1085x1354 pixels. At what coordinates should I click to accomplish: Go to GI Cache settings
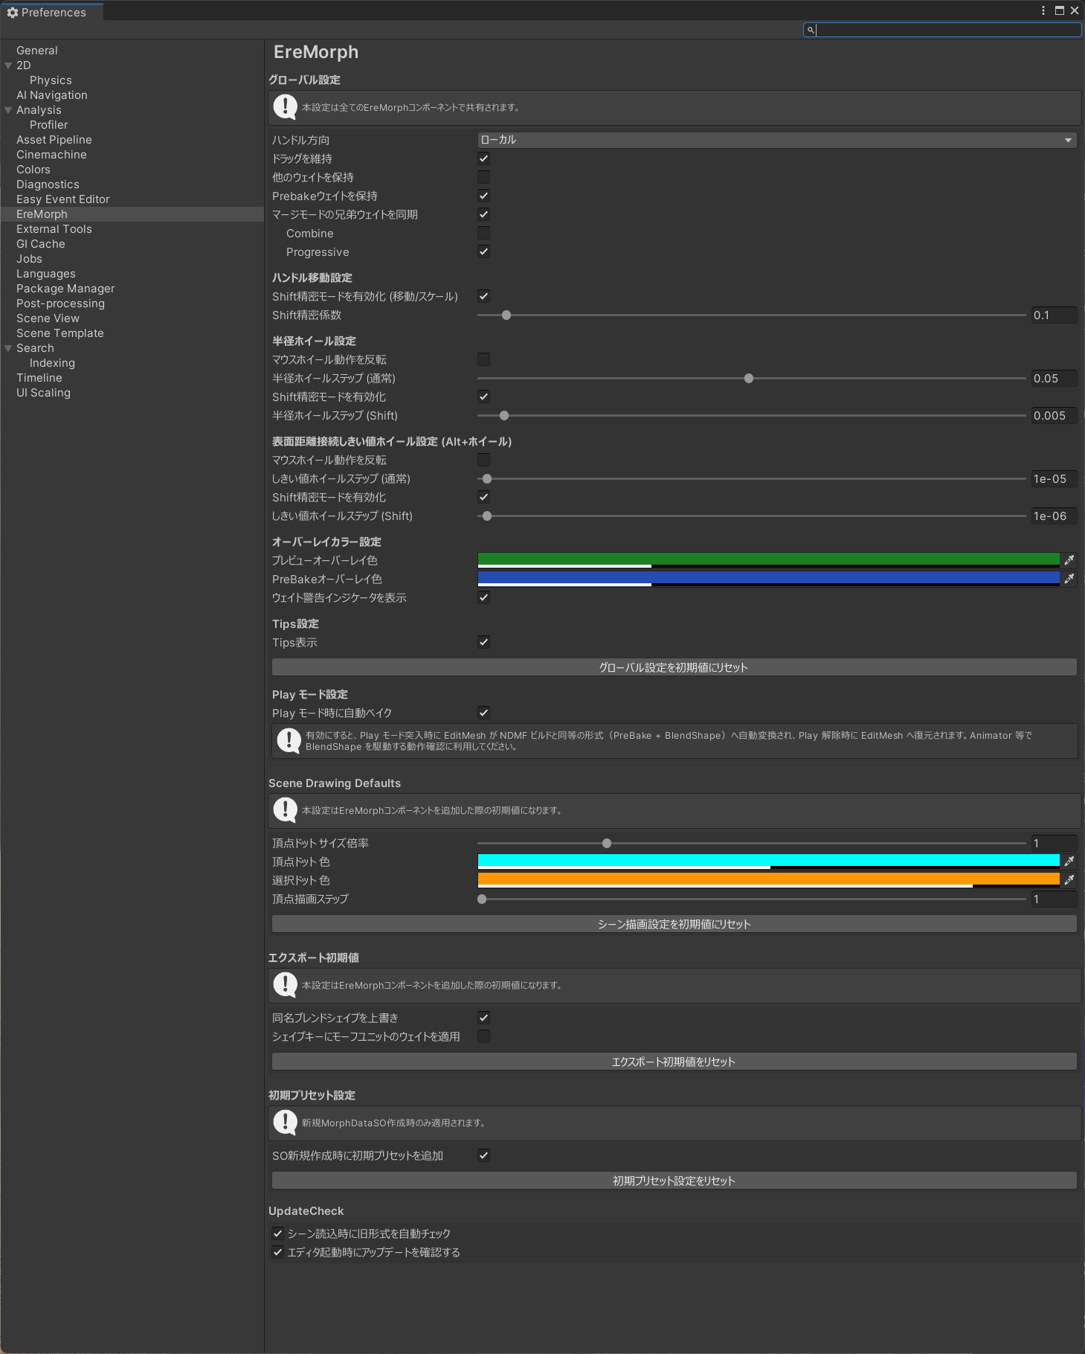pyautogui.click(x=41, y=244)
